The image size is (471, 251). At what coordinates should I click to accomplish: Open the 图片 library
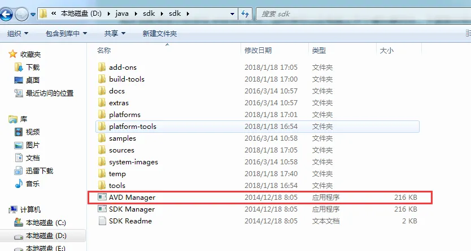point(32,145)
